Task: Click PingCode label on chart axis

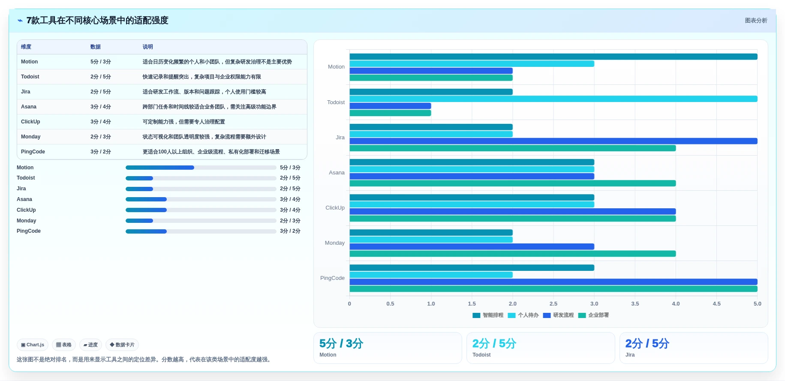Action: pyautogui.click(x=332, y=278)
